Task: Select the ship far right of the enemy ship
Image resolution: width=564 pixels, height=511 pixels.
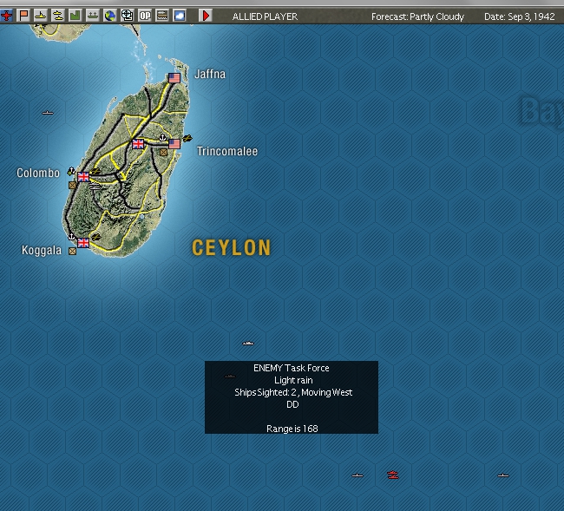Action: [x=503, y=475]
